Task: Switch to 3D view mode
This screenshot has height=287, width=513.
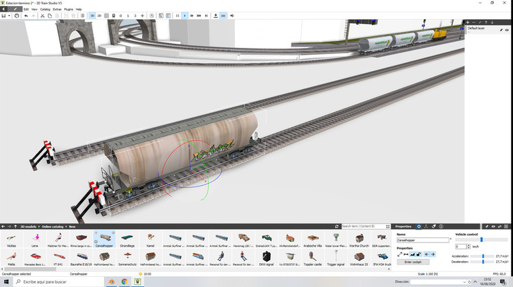Action: [x=92, y=15]
